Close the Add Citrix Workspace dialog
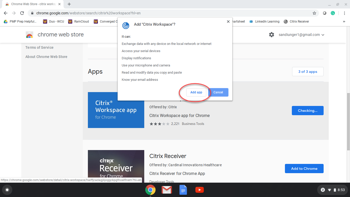The image size is (350, 197). (228, 22)
